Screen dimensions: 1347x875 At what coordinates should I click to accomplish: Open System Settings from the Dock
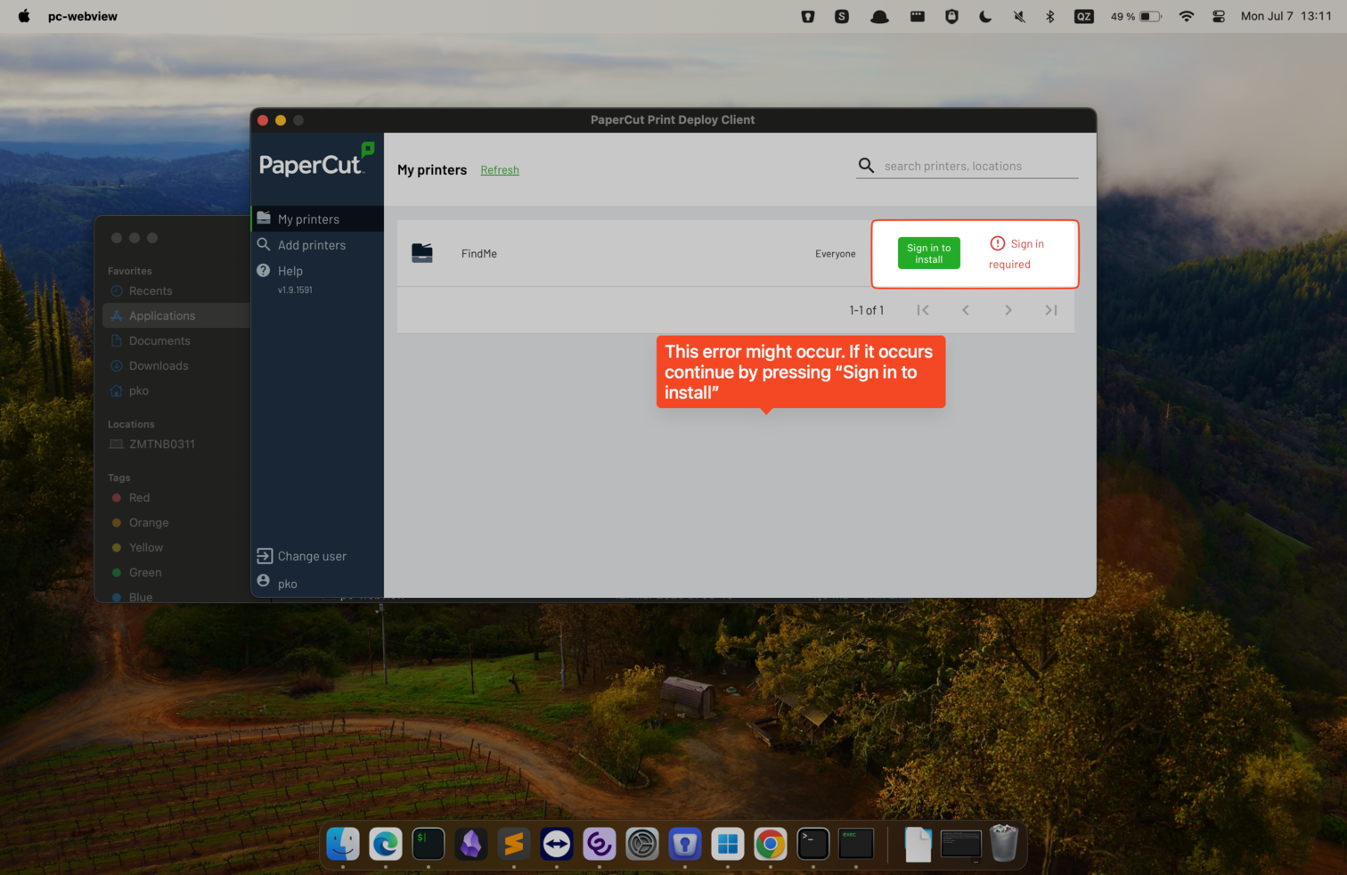(642, 844)
